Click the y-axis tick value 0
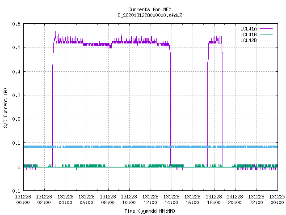This screenshot has width=286, height=215. pyautogui.click(x=19, y=167)
